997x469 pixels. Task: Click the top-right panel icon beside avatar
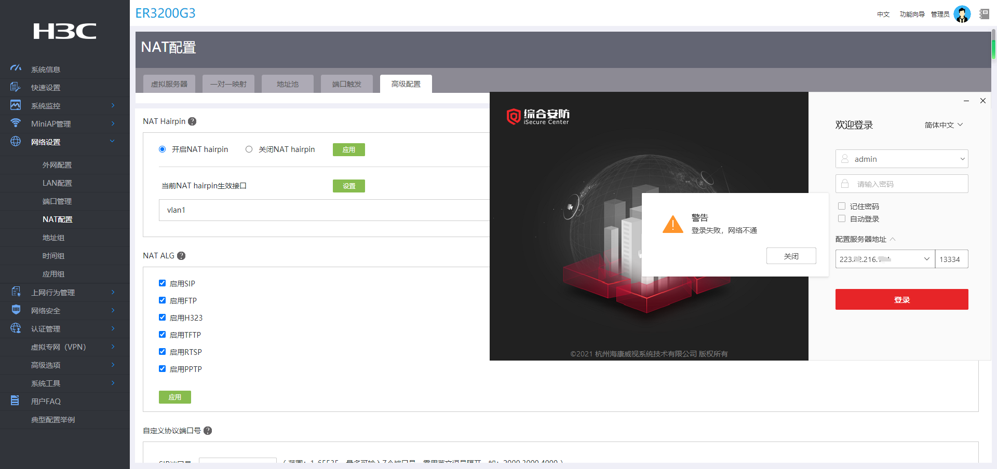(x=984, y=14)
